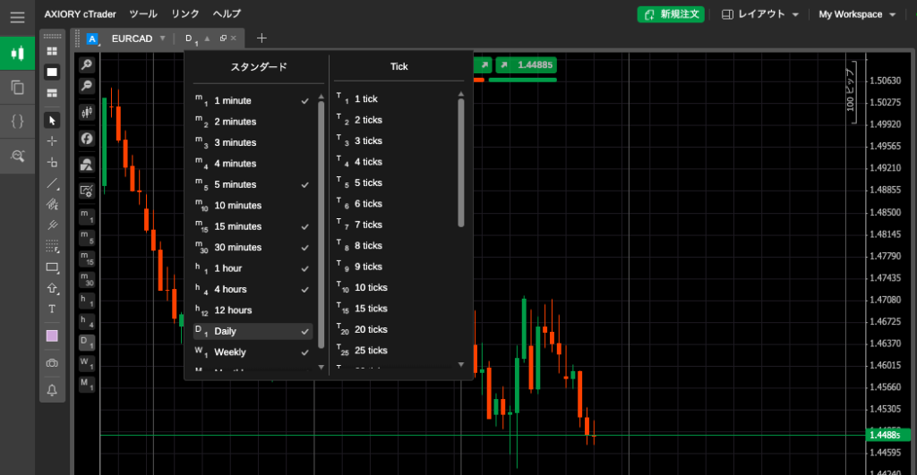
Task: Click the zoom in magnifier icon
Action: coord(87,65)
